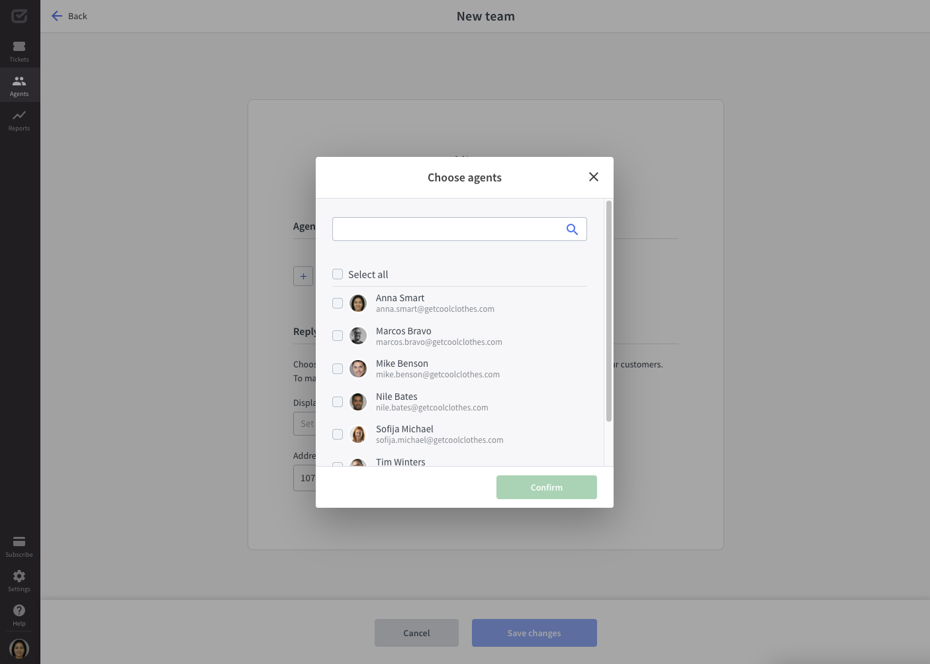Open Settings from the sidebar
Viewport: 930px width, 664px height.
tap(19, 581)
